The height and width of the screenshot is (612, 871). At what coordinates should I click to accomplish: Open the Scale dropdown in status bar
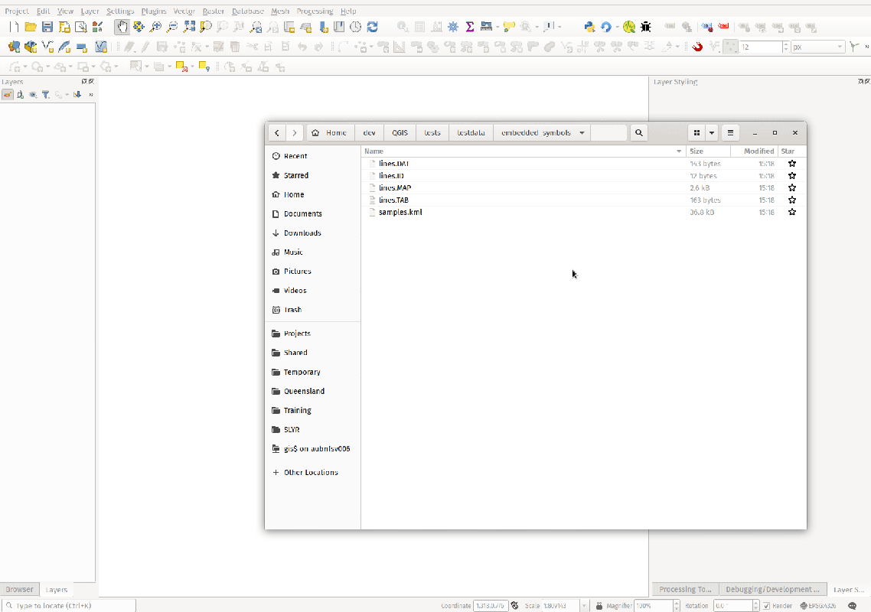[x=585, y=606]
